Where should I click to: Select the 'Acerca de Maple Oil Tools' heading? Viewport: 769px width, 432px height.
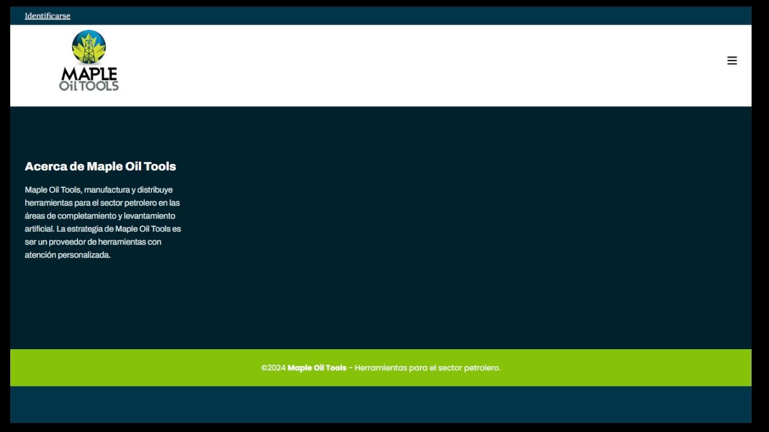pos(100,166)
